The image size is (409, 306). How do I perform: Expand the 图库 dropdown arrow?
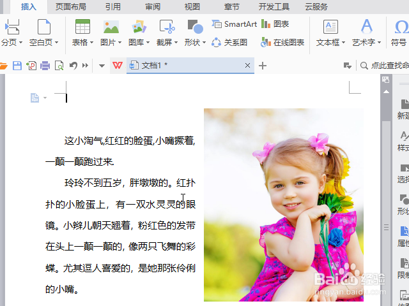click(148, 43)
